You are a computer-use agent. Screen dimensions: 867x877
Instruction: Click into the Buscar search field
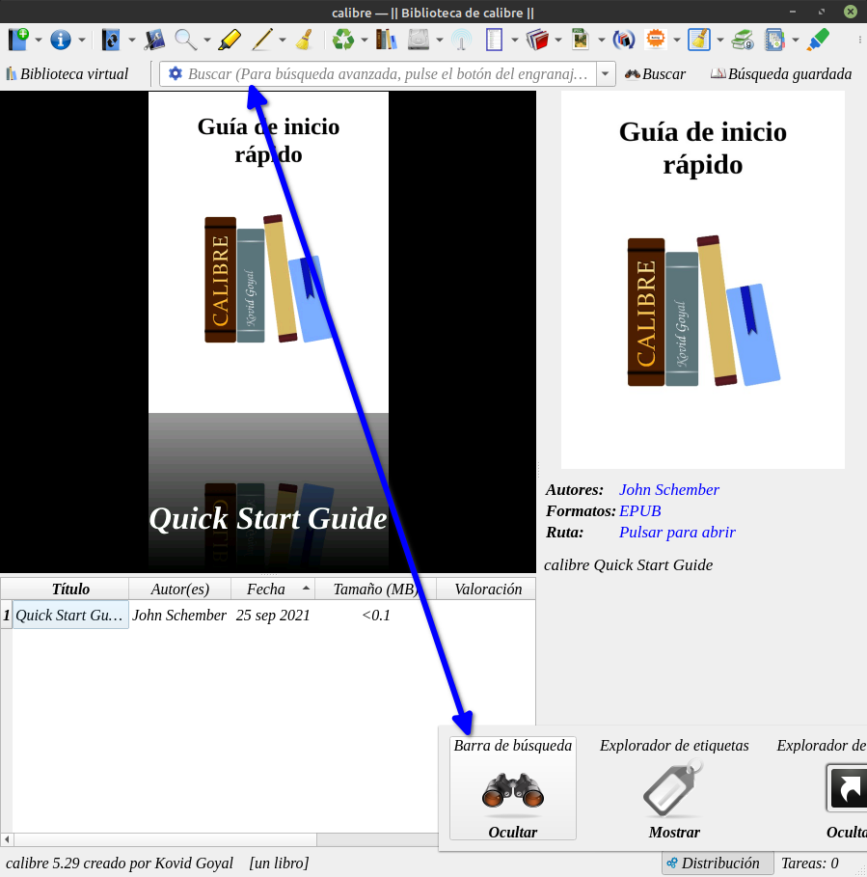tap(388, 74)
